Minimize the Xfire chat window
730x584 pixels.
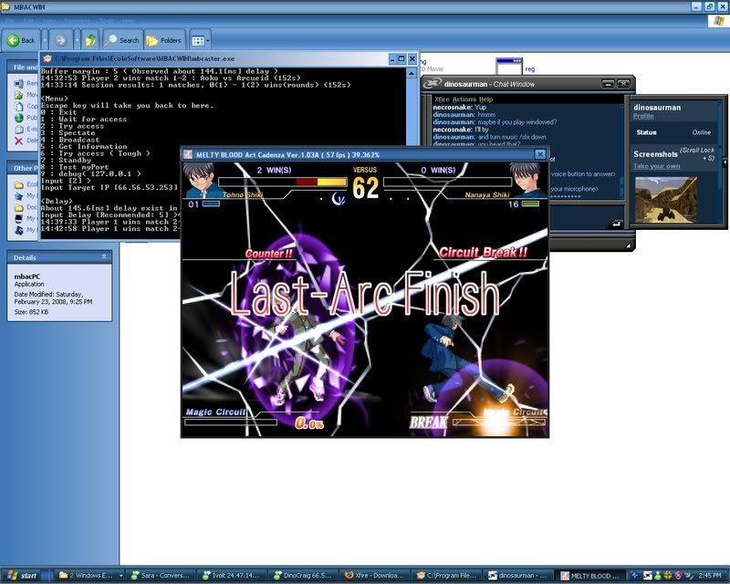pyautogui.click(x=608, y=84)
